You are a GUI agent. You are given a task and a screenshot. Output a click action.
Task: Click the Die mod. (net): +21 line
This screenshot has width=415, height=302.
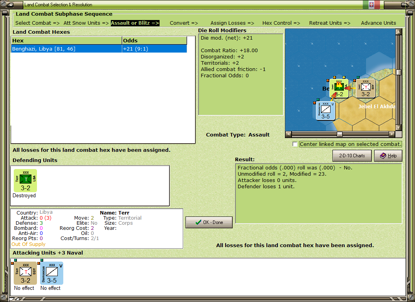click(226, 38)
